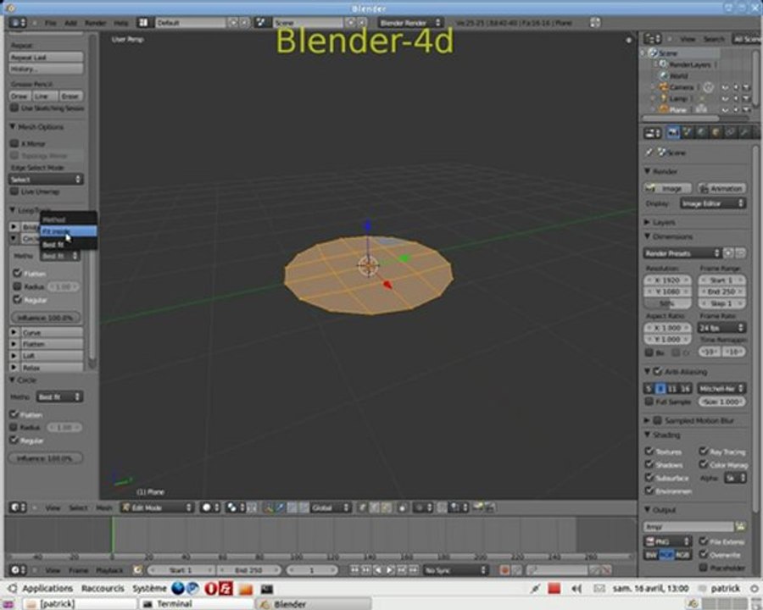This screenshot has height=610, width=763.
Task: Toggle Anti-Aliasing checkbox
Action: [657, 371]
